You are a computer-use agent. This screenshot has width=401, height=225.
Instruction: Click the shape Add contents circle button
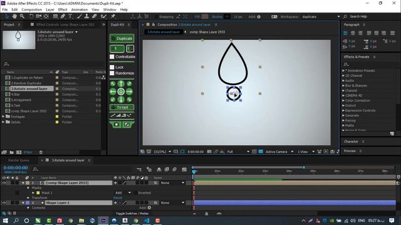tap(149, 207)
